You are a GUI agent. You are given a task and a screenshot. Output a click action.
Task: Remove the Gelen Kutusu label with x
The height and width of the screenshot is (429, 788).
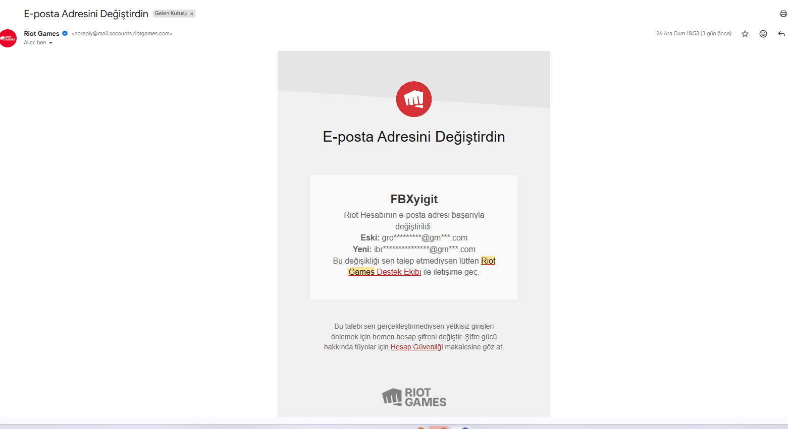(x=192, y=14)
